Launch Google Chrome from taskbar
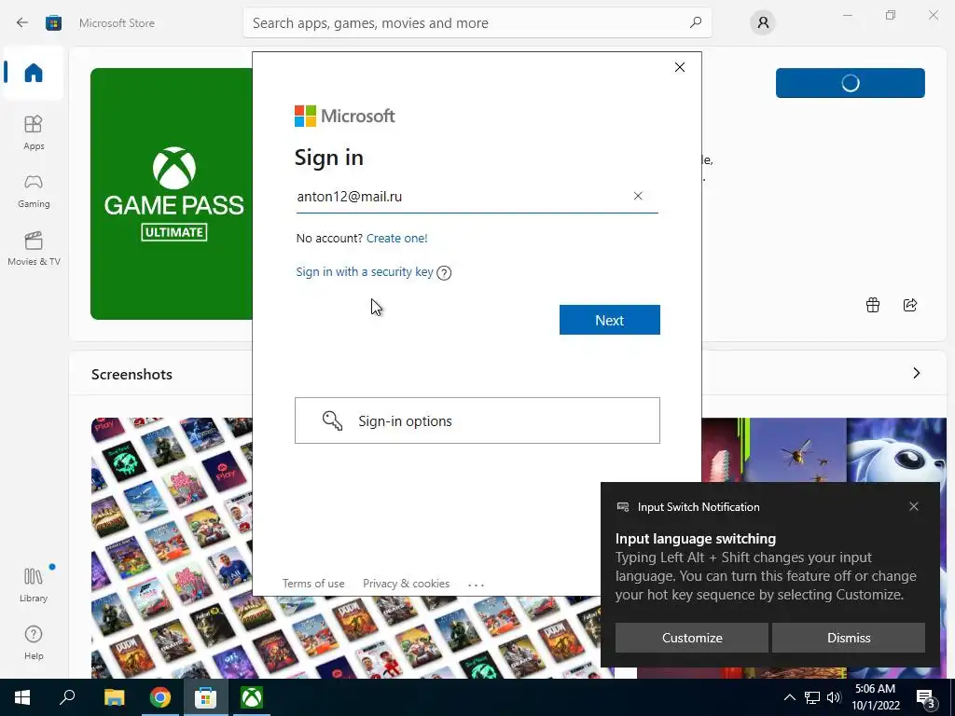955x716 pixels. pos(159,697)
